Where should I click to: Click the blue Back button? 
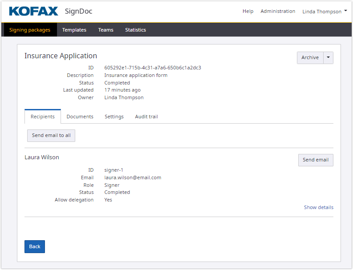click(35, 246)
